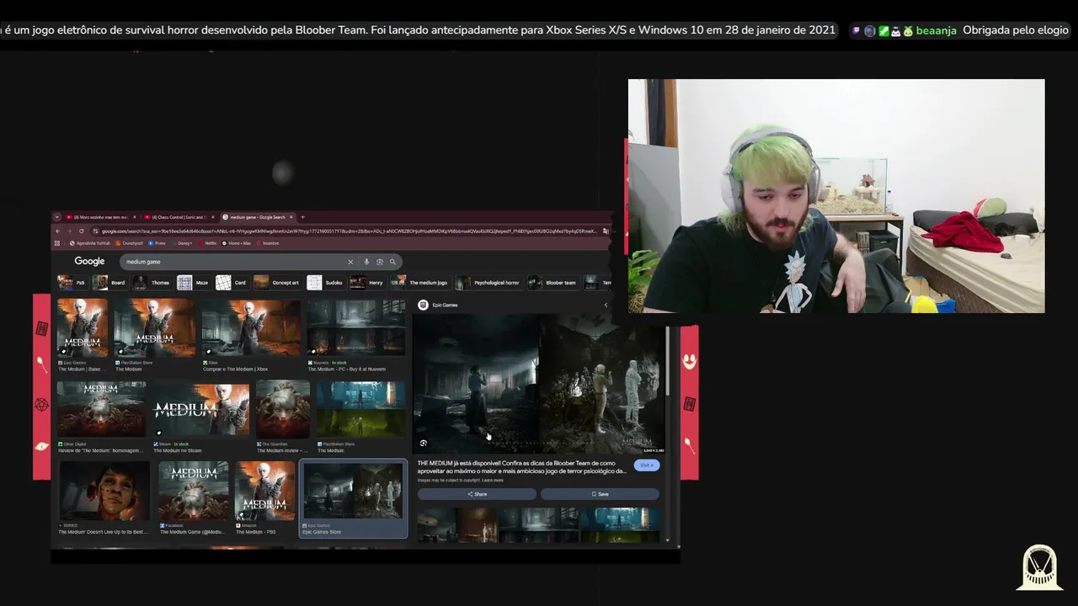Click the Lens search icon on preview image
Screen dimensions: 1078x606
(x=424, y=443)
